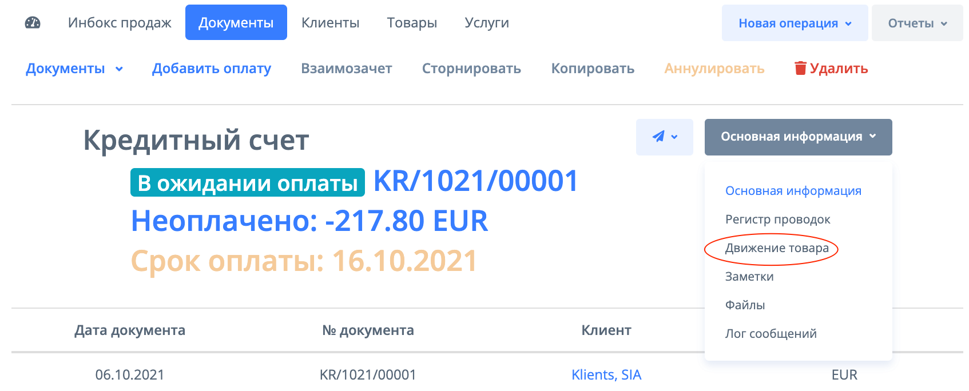Open the Инбокс продаж tab
The image size is (969, 391).
point(120,23)
